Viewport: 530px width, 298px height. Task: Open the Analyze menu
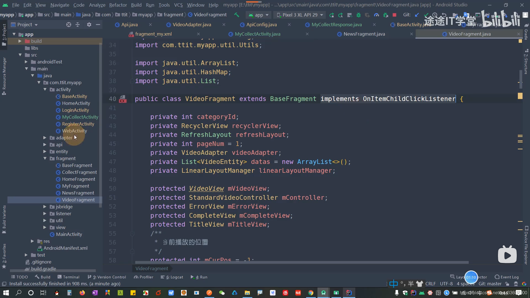click(97, 5)
